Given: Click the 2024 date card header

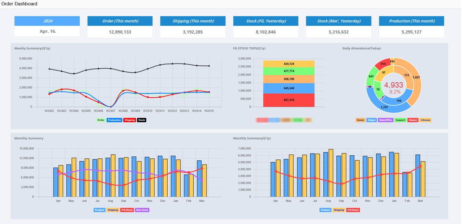Looking at the screenshot, I should pos(47,21).
